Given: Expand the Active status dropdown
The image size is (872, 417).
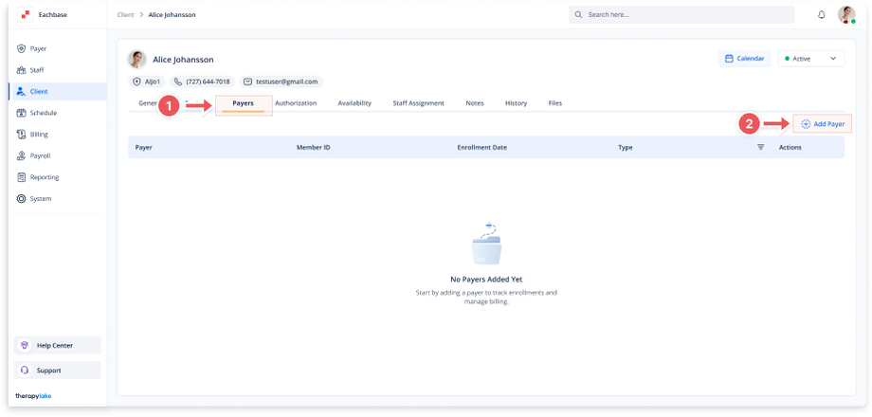Looking at the screenshot, I should click(x=810, y=59).
